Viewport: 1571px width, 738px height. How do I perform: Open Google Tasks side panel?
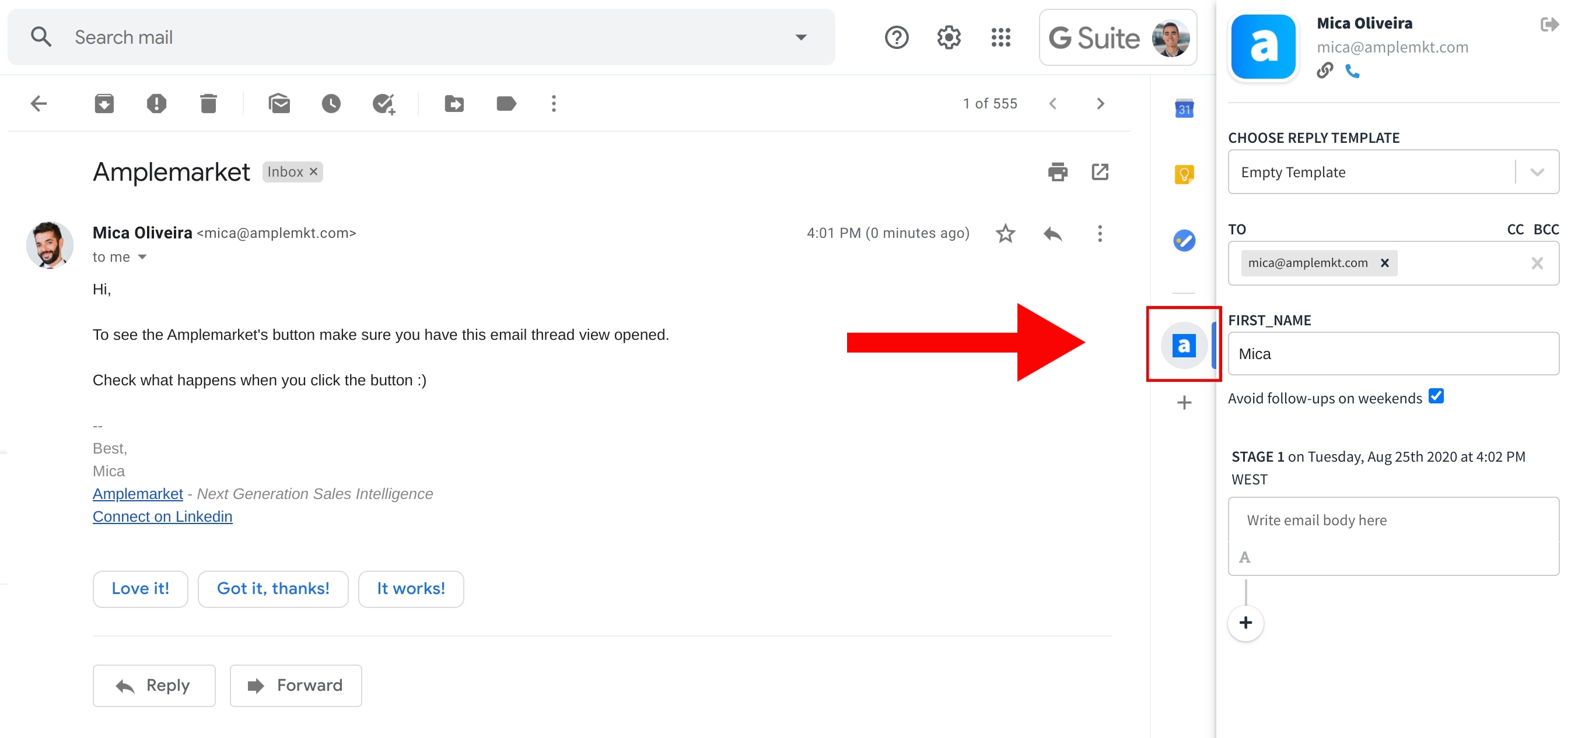click(1184, 241)
